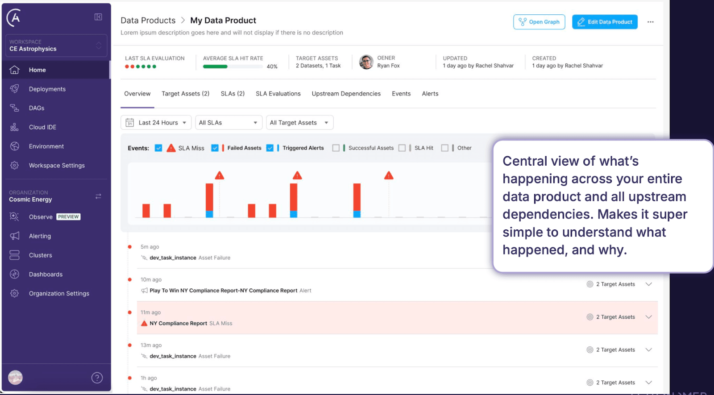Switch to the SLA Evaluations tab

(x=278, y=94)
